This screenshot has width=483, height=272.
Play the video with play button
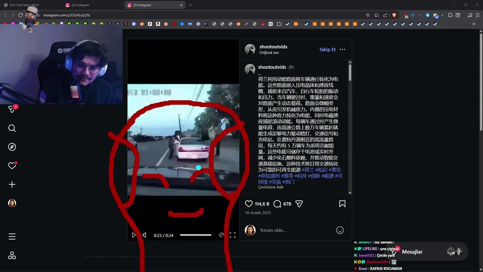134,235
